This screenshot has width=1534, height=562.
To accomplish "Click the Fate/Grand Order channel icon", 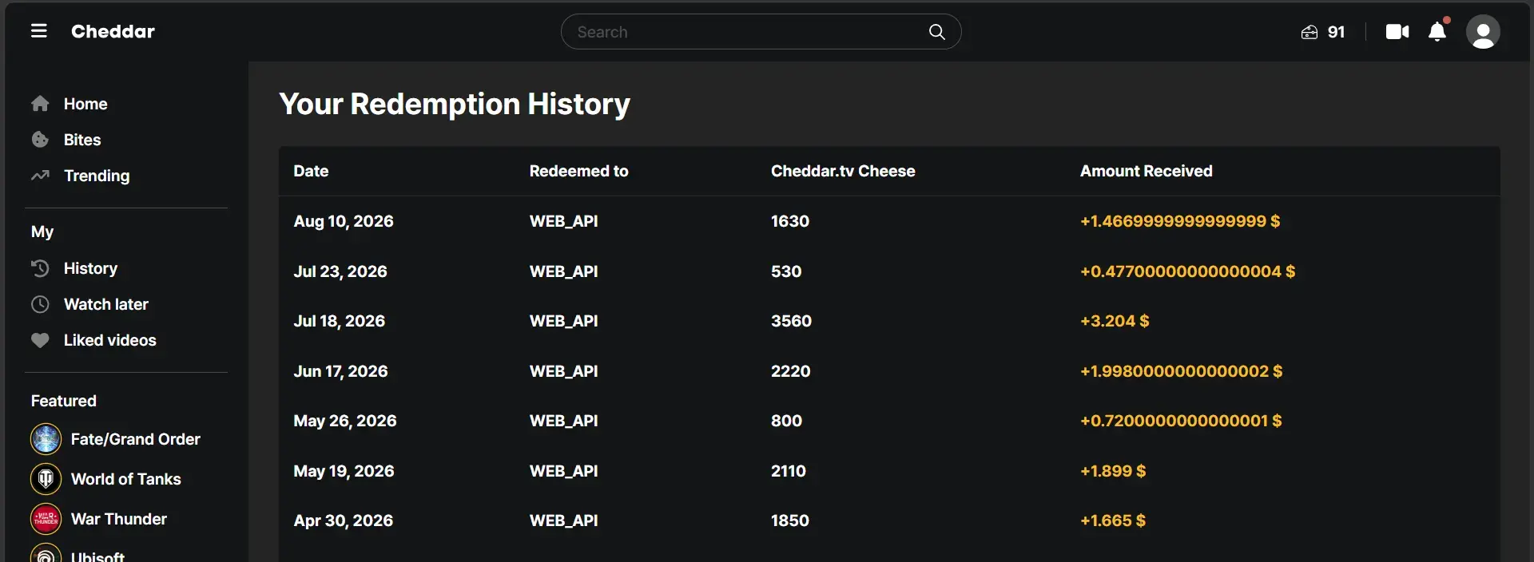I will click(46, 439).
